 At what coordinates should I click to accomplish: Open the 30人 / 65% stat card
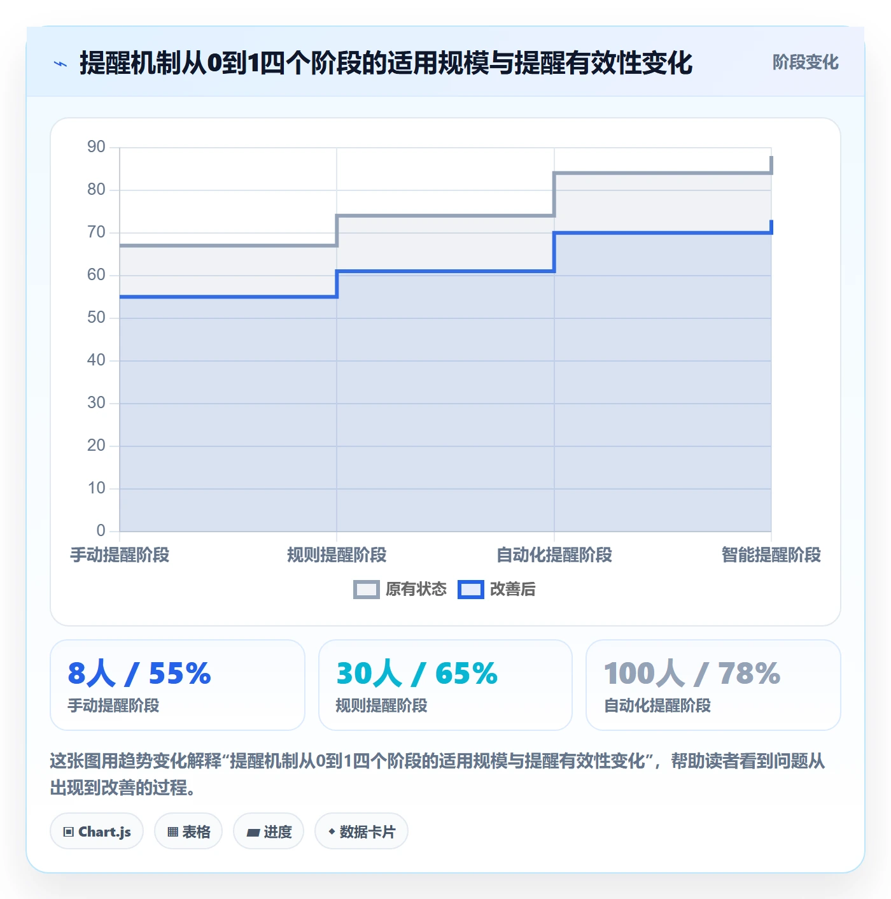[445, 685]
